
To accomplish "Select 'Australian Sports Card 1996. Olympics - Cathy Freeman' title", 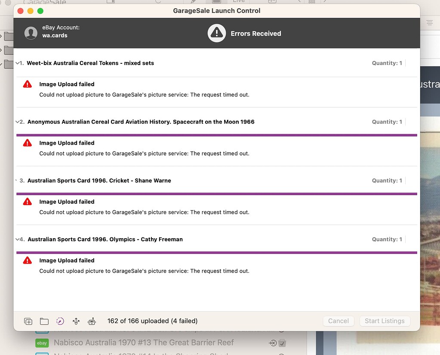I will [x=105, y=239].
